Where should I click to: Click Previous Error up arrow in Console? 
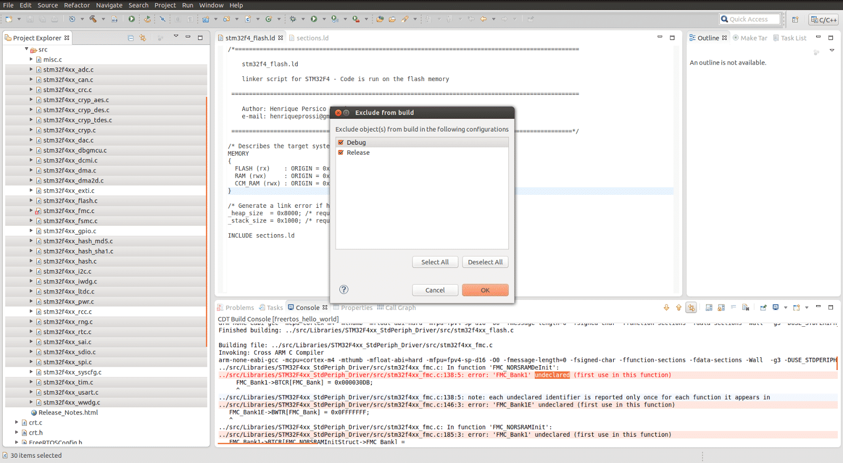pos(679,307)
